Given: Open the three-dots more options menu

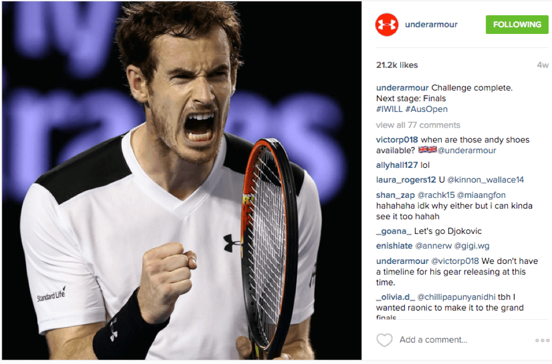Looking at the screenshot, I should pos(542,340).
